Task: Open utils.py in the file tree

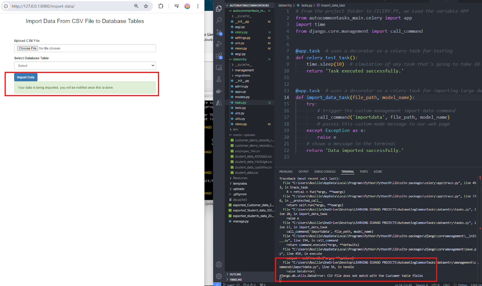Action: (x=240, y=119)
